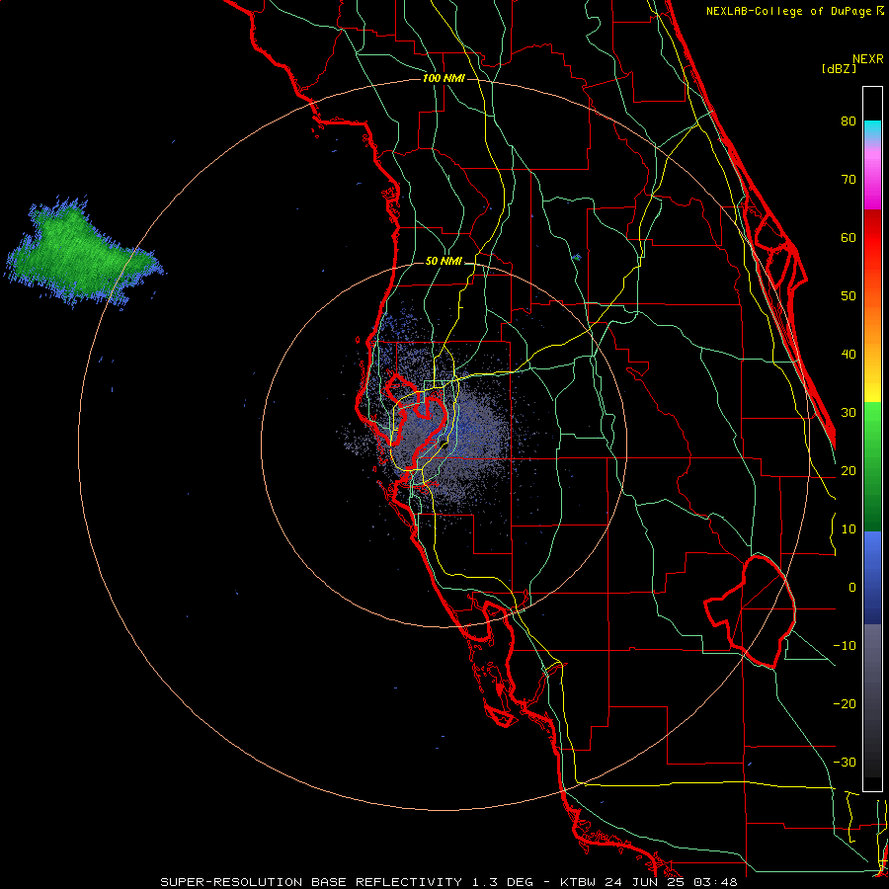Click the 0 value on the dBZ scale
This screenshot has height=889, width=889.
pos(852,588)
